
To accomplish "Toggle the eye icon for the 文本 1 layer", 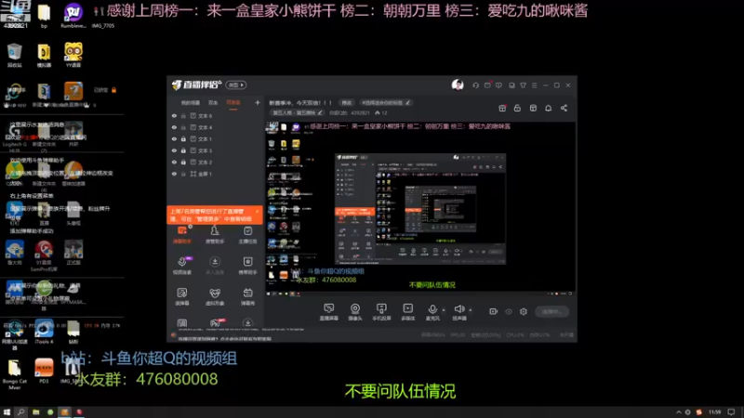I will point(174,138).
